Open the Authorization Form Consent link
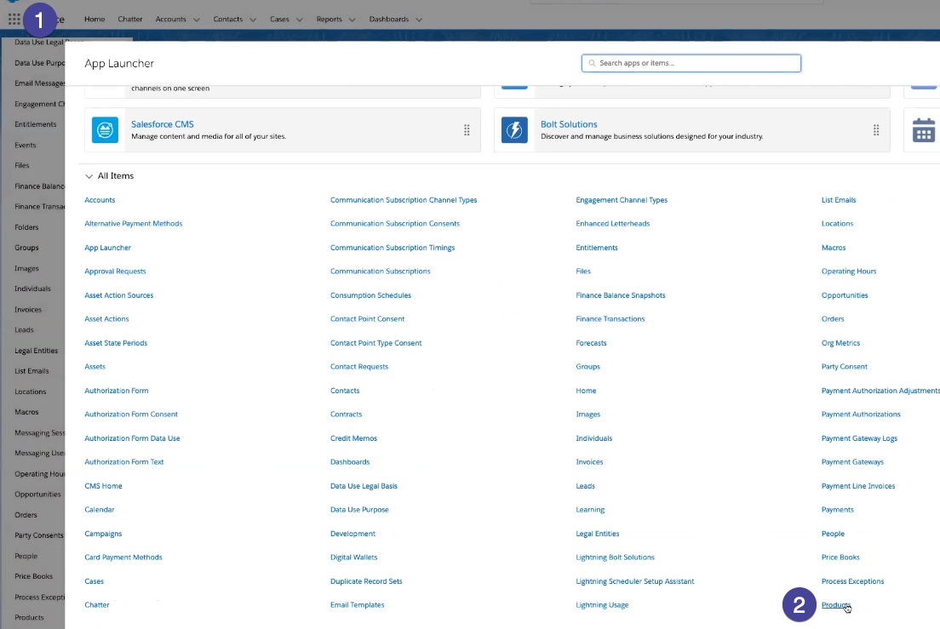This screenshot has height=629, width=940. pyautogui.click(x=131, y=415)
